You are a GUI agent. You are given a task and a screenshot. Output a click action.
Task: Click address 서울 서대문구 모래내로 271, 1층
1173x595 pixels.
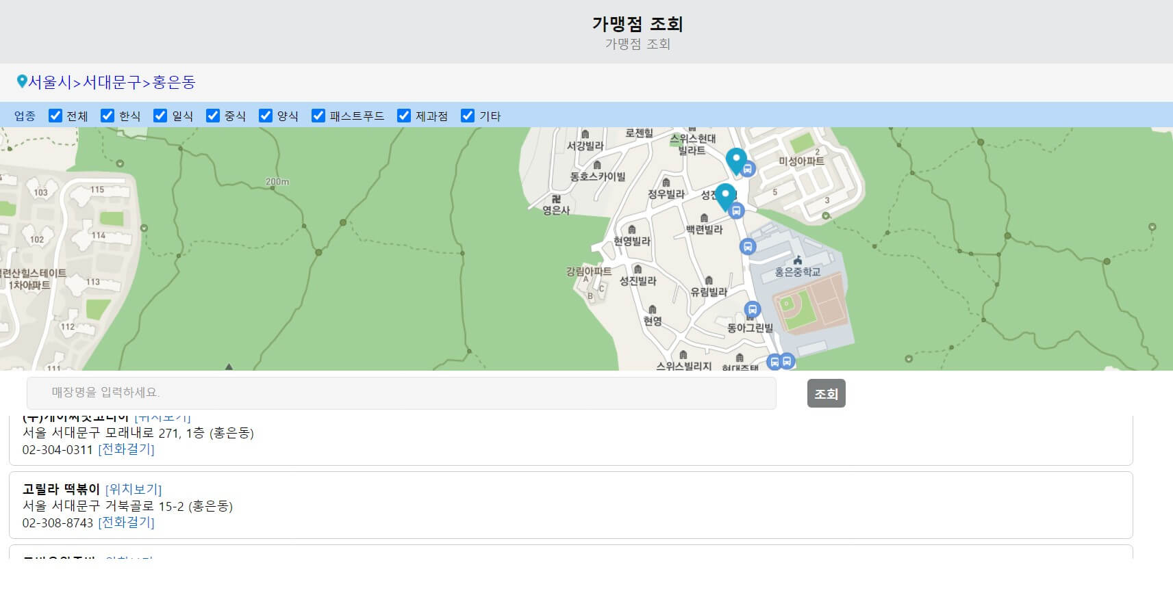138,433
